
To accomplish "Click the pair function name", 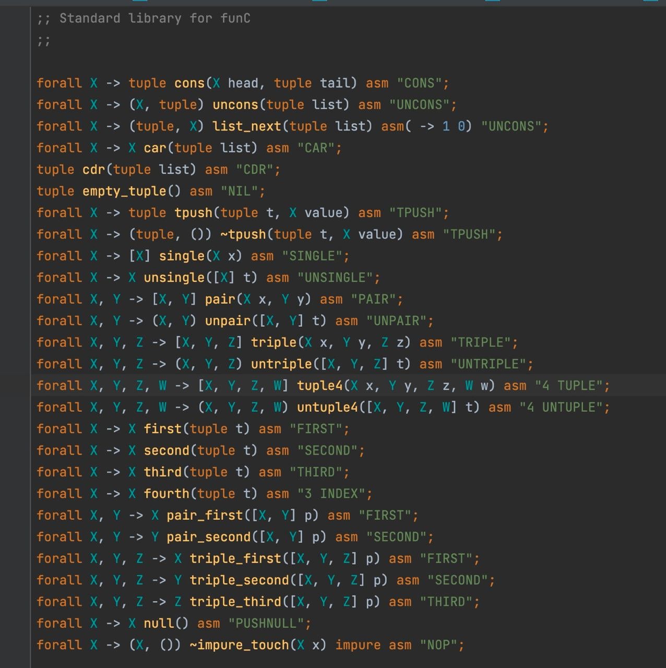I will tap(220, 300).
